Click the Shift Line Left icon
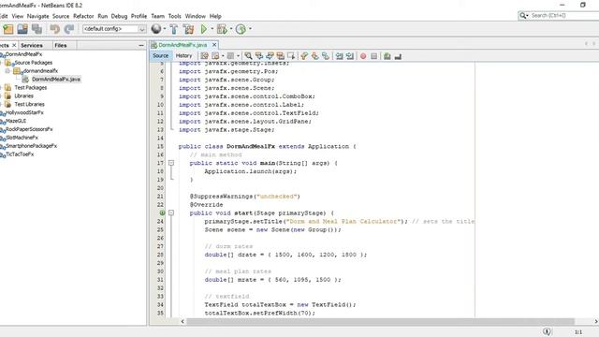Image resolution: width=599 pixels, height=337 pixels. pos(339,56)
